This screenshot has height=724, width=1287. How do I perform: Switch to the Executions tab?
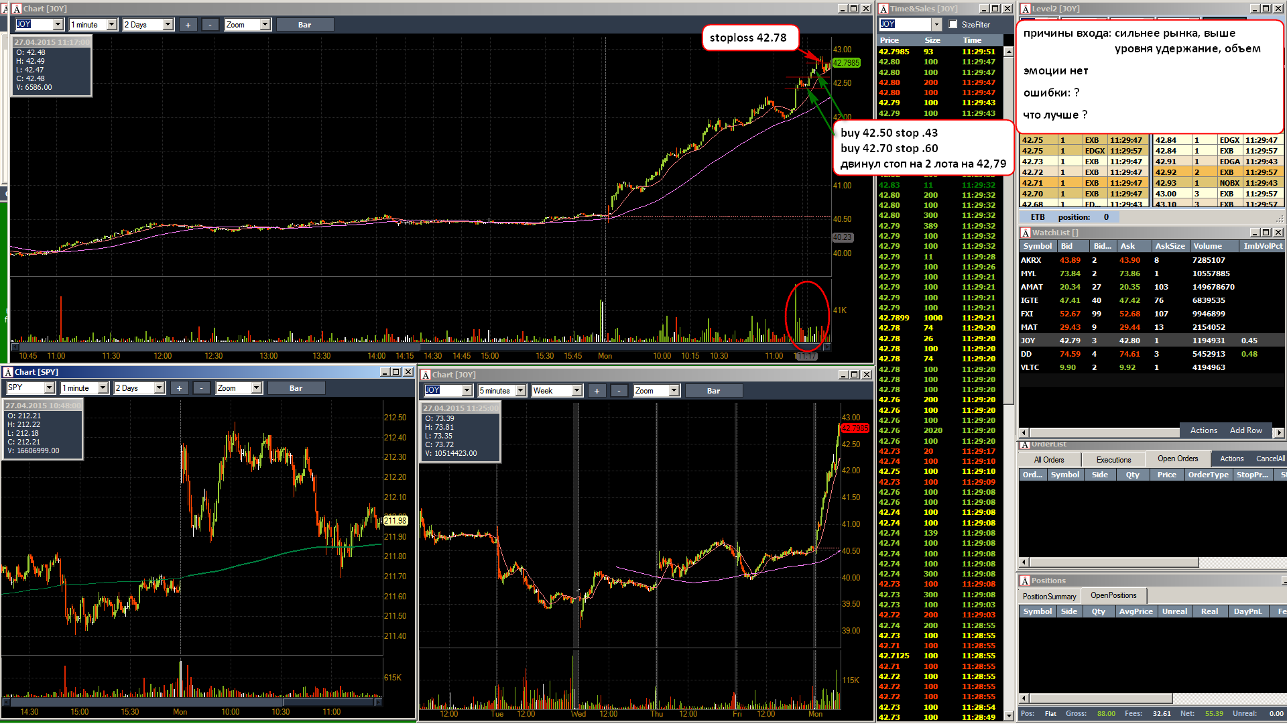(1113, 460)
